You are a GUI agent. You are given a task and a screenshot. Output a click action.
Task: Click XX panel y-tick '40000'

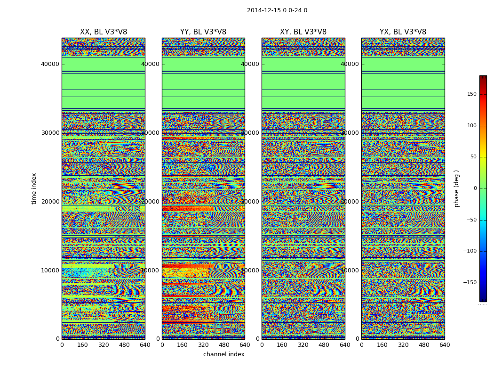[x=50, y=64]
